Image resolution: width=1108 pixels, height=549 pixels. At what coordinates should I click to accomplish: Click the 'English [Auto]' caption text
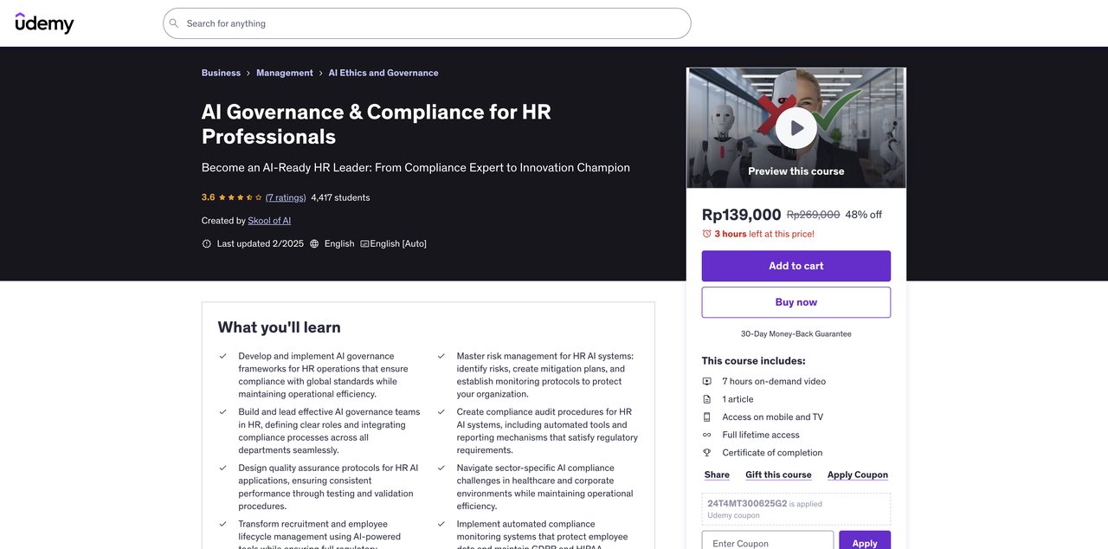point(398,244)
